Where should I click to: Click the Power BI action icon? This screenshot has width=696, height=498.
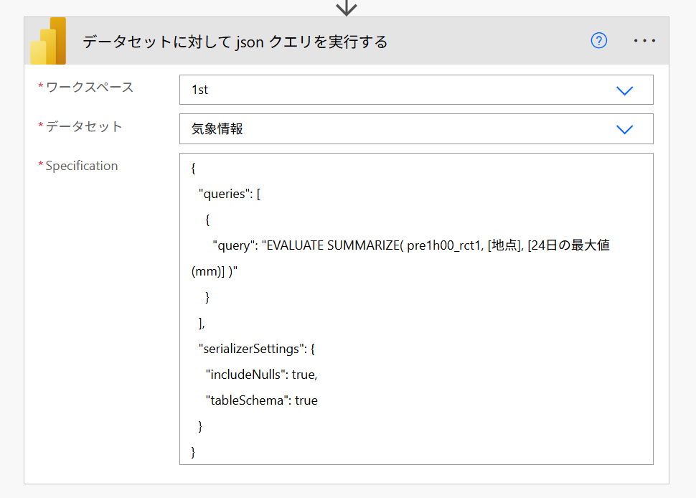pos(48,41)
